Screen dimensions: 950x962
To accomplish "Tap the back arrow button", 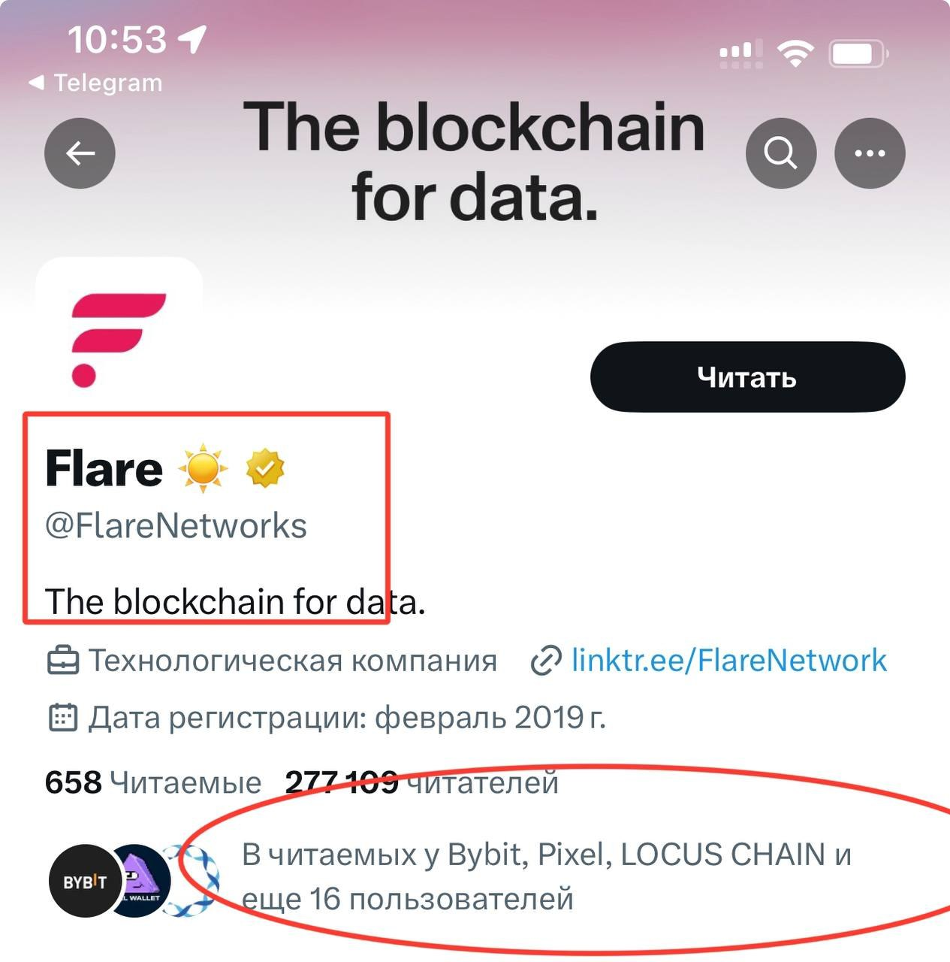I will (x=80, y=153).
